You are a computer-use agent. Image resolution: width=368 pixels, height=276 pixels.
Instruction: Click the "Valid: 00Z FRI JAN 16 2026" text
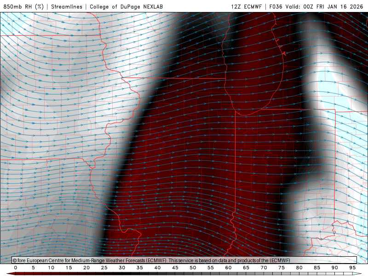(x=324, y=7)
